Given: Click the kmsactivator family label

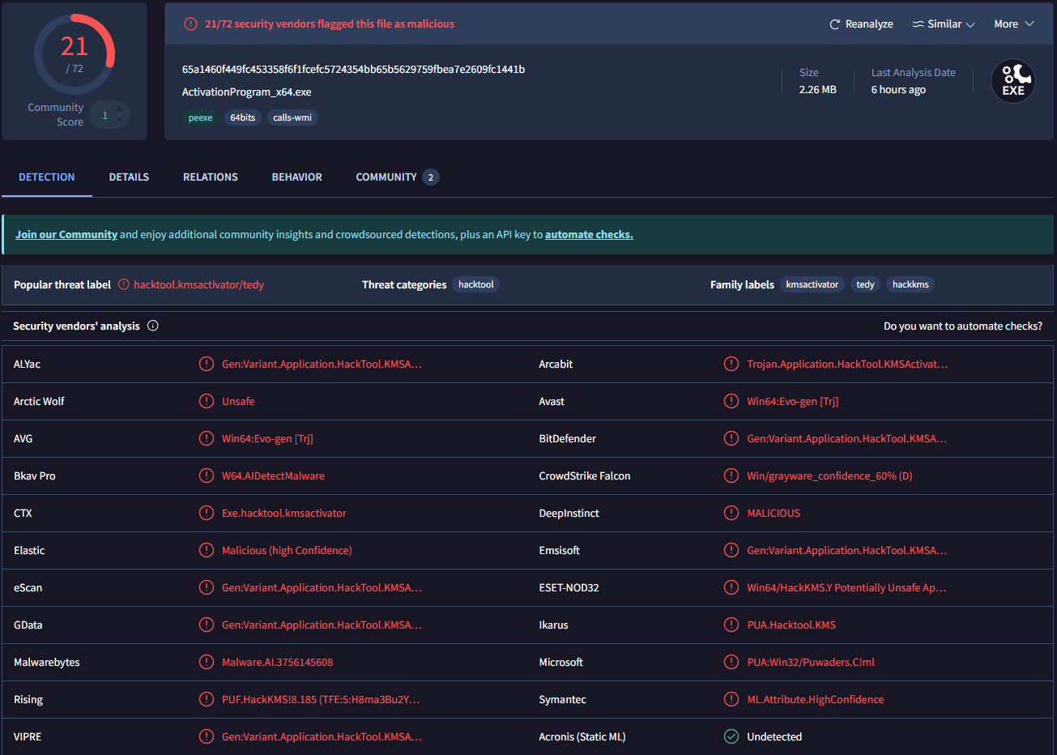Looking at the screenshot, I should click(812, 284).
